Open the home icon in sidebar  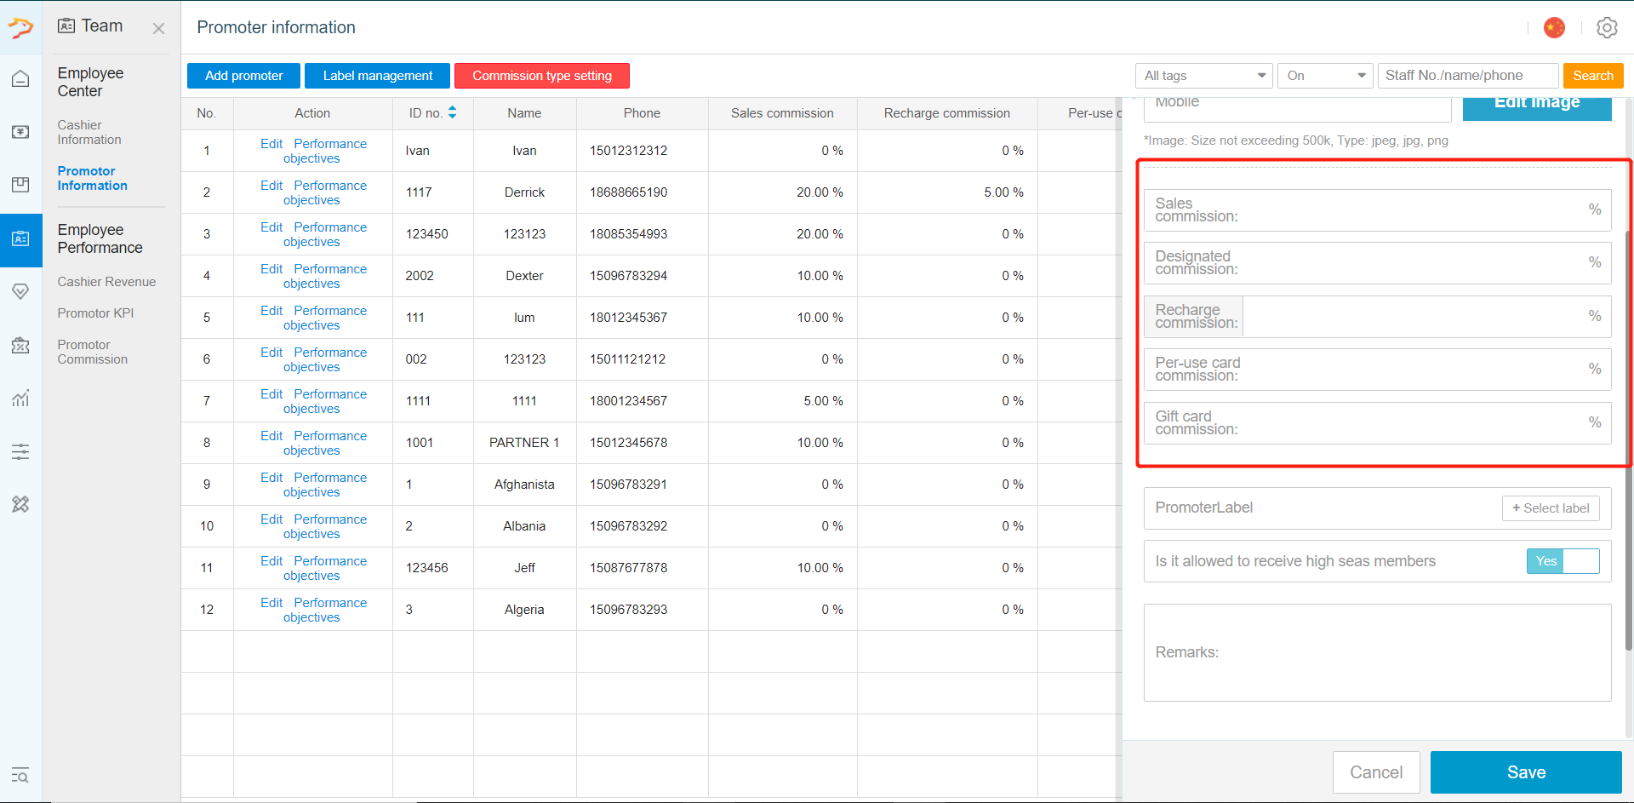click(20, 79)
